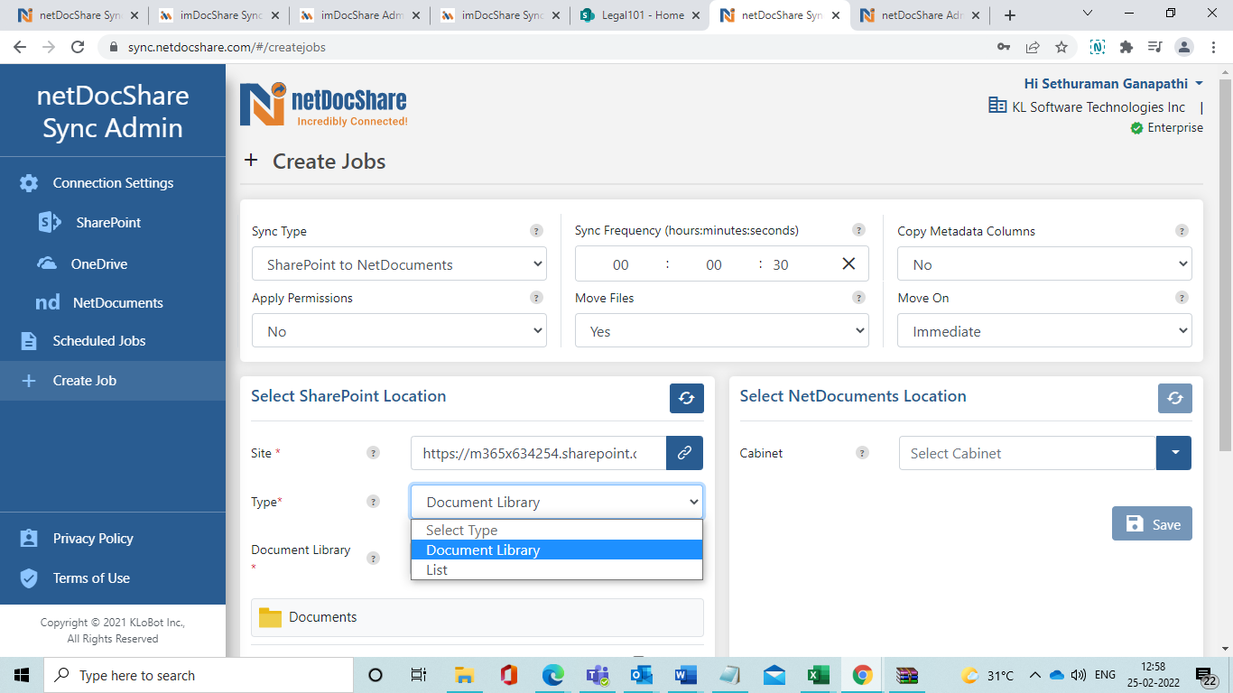Viewport: 1233px width, 693px height.
Task: Open the Move On dropdown
Action: [x=1044, y=331]
